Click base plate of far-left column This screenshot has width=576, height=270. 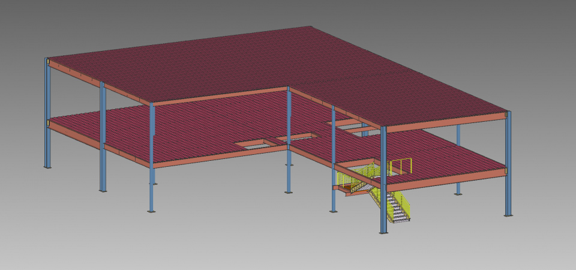tap(47, 167)
